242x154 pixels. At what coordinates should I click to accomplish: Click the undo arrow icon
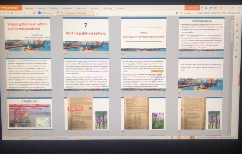[x=20, y=13]
